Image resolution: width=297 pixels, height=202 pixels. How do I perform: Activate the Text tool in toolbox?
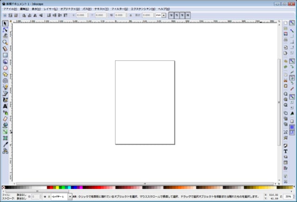point(5,106)
